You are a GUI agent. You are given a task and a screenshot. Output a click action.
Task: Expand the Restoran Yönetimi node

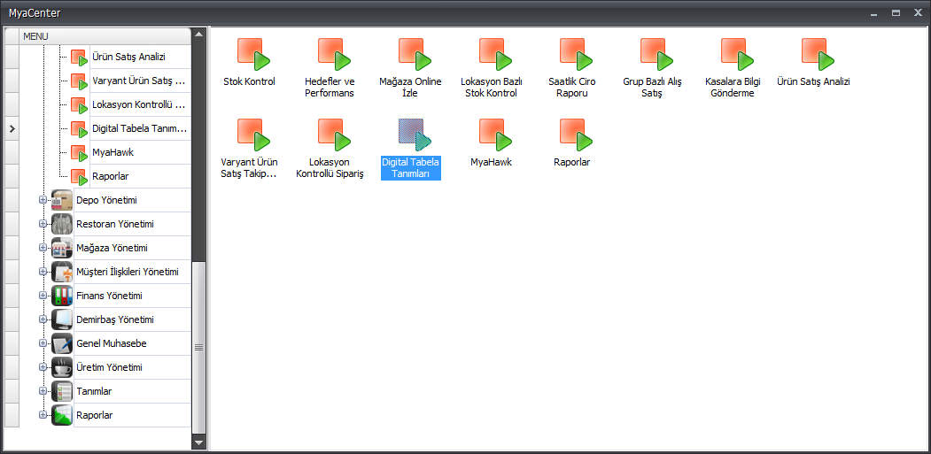[x=43, y=224]
